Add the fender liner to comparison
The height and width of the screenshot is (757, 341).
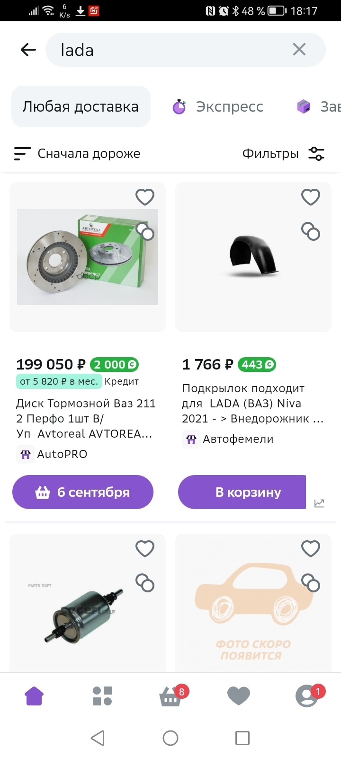click(311, 231)
